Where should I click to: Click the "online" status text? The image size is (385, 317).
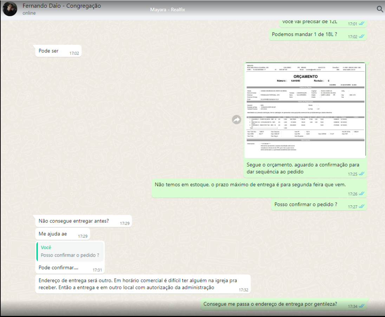[x=29, y=13]
